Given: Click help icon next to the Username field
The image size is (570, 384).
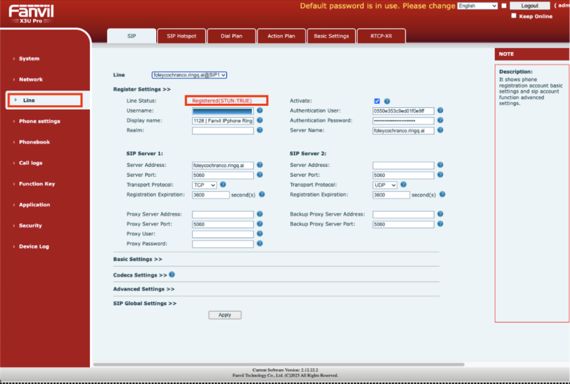Looking at the screenshot, I should pyautogui.click(x=260, y=111).
